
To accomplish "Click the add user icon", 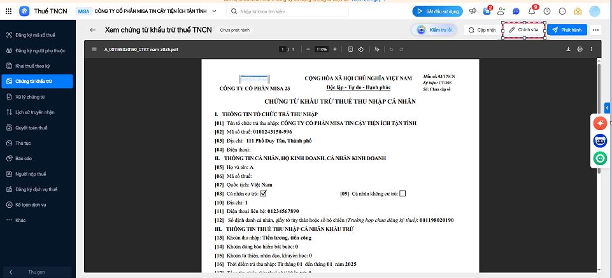I will (501, 11).
